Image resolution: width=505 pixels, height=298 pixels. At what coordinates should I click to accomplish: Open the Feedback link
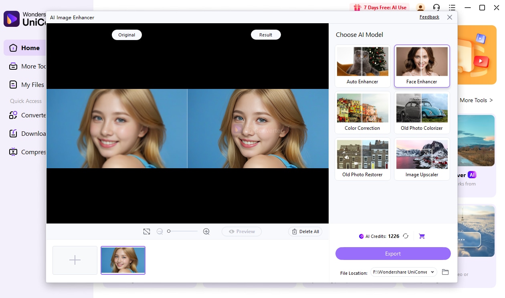(429, 17)
